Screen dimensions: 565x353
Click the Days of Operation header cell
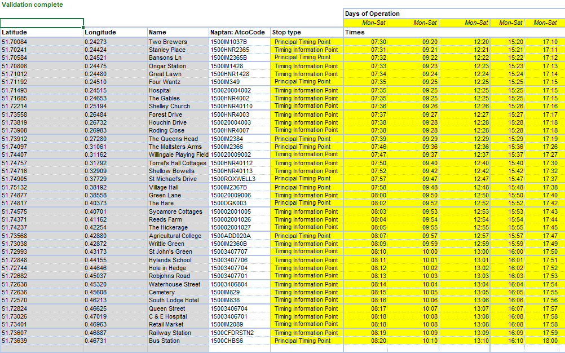point(372,14)
